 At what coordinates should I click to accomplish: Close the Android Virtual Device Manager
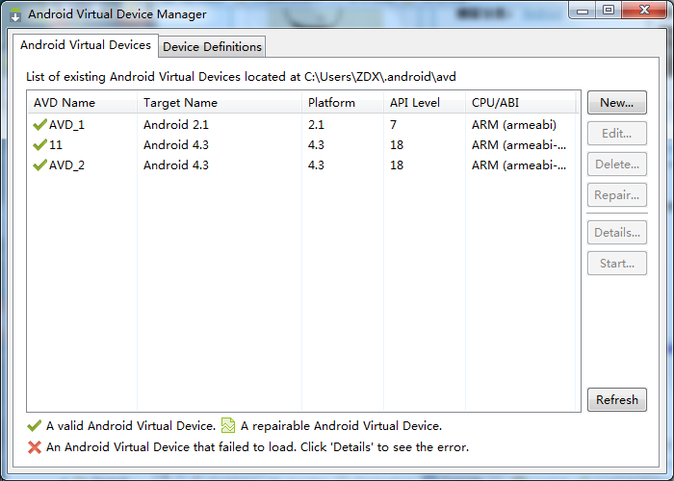pos(644,11)
